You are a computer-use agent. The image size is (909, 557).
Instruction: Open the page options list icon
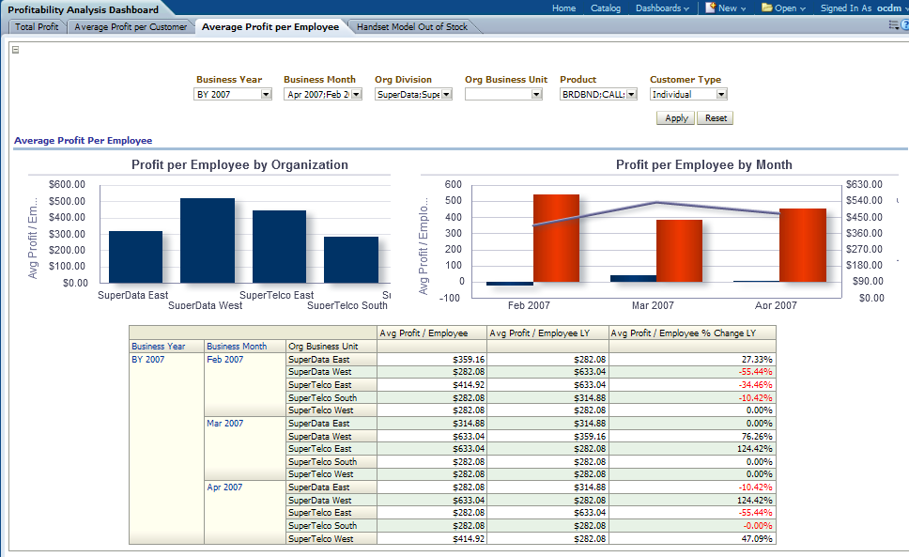point(893,25)
